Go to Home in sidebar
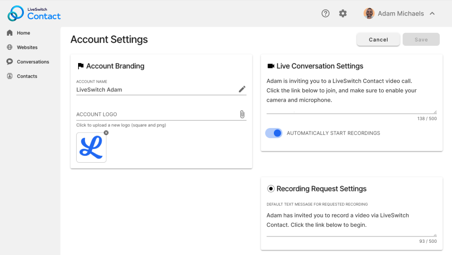Screen dimensions: 452x255 tap(23, 33)
